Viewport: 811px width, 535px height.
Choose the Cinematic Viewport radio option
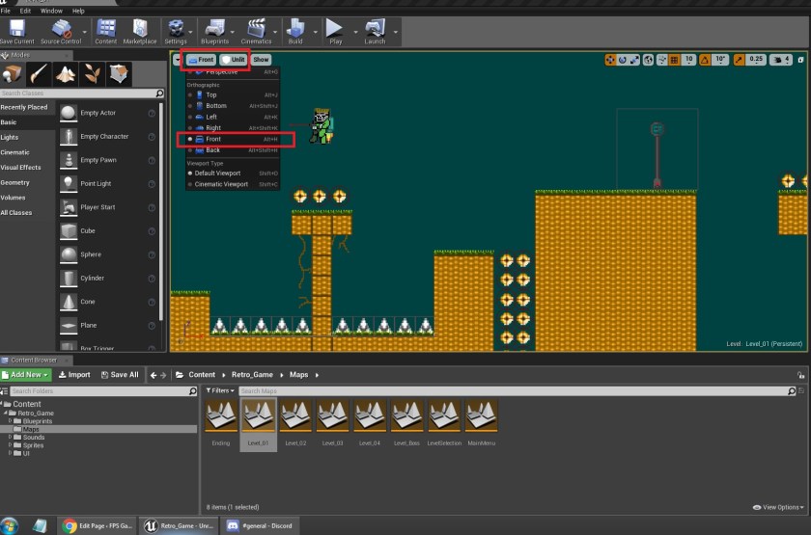coord(221,184)
